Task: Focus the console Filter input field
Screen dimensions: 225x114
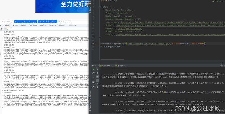Action: (46, 29)
